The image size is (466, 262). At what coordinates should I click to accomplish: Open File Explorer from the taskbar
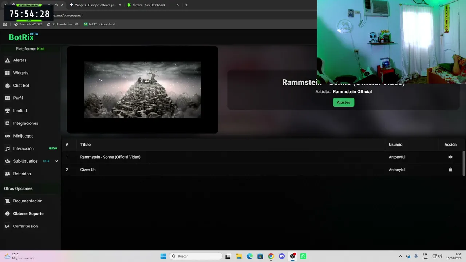239,256
